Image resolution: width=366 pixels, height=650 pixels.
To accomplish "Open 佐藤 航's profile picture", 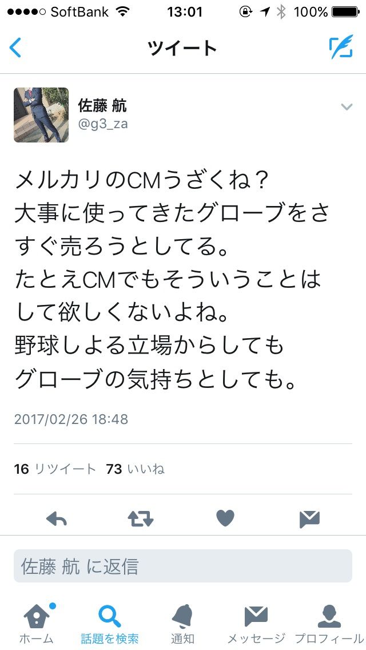I will tap(41, 115).
